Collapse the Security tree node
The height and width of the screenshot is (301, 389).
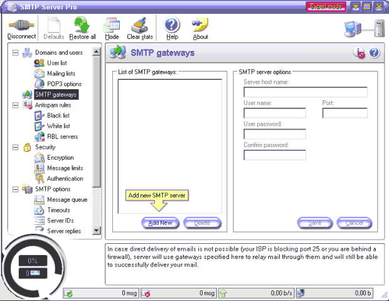tap(16, 148)
